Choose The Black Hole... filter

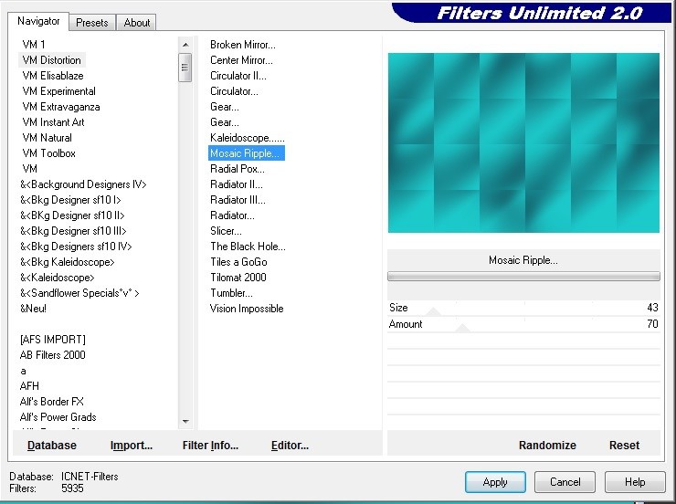(248, 246)
